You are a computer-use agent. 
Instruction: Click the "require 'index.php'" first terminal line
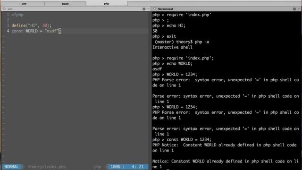[182, 15]
